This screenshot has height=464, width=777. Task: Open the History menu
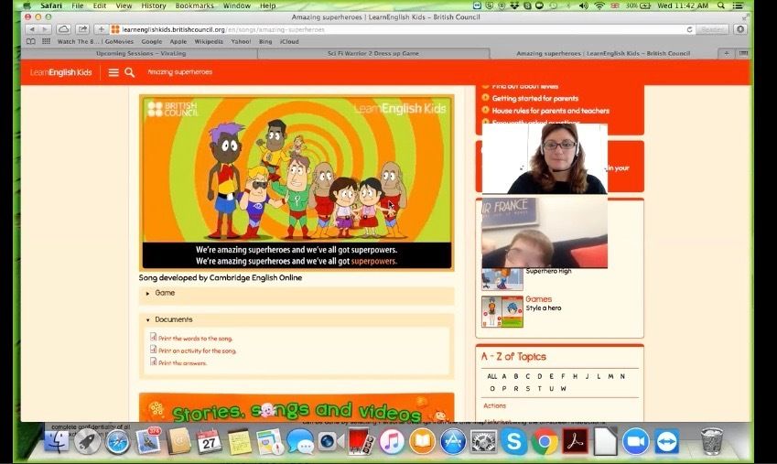click(x=154, y=5)
